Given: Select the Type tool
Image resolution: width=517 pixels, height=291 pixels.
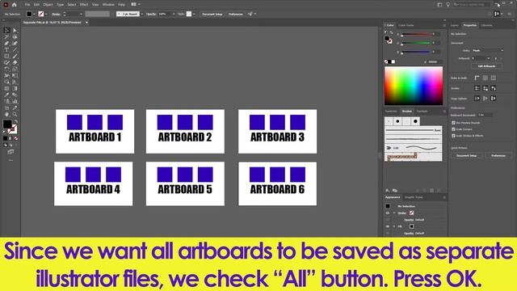Looking at the screenshot, I should pos(6,50).
